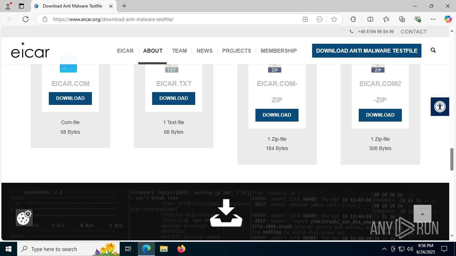Click Download Anti Malware Testfile button

367,51
